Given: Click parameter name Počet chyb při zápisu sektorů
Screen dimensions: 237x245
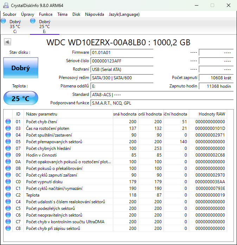Looking at the screenshot, I should coord(53,229).
